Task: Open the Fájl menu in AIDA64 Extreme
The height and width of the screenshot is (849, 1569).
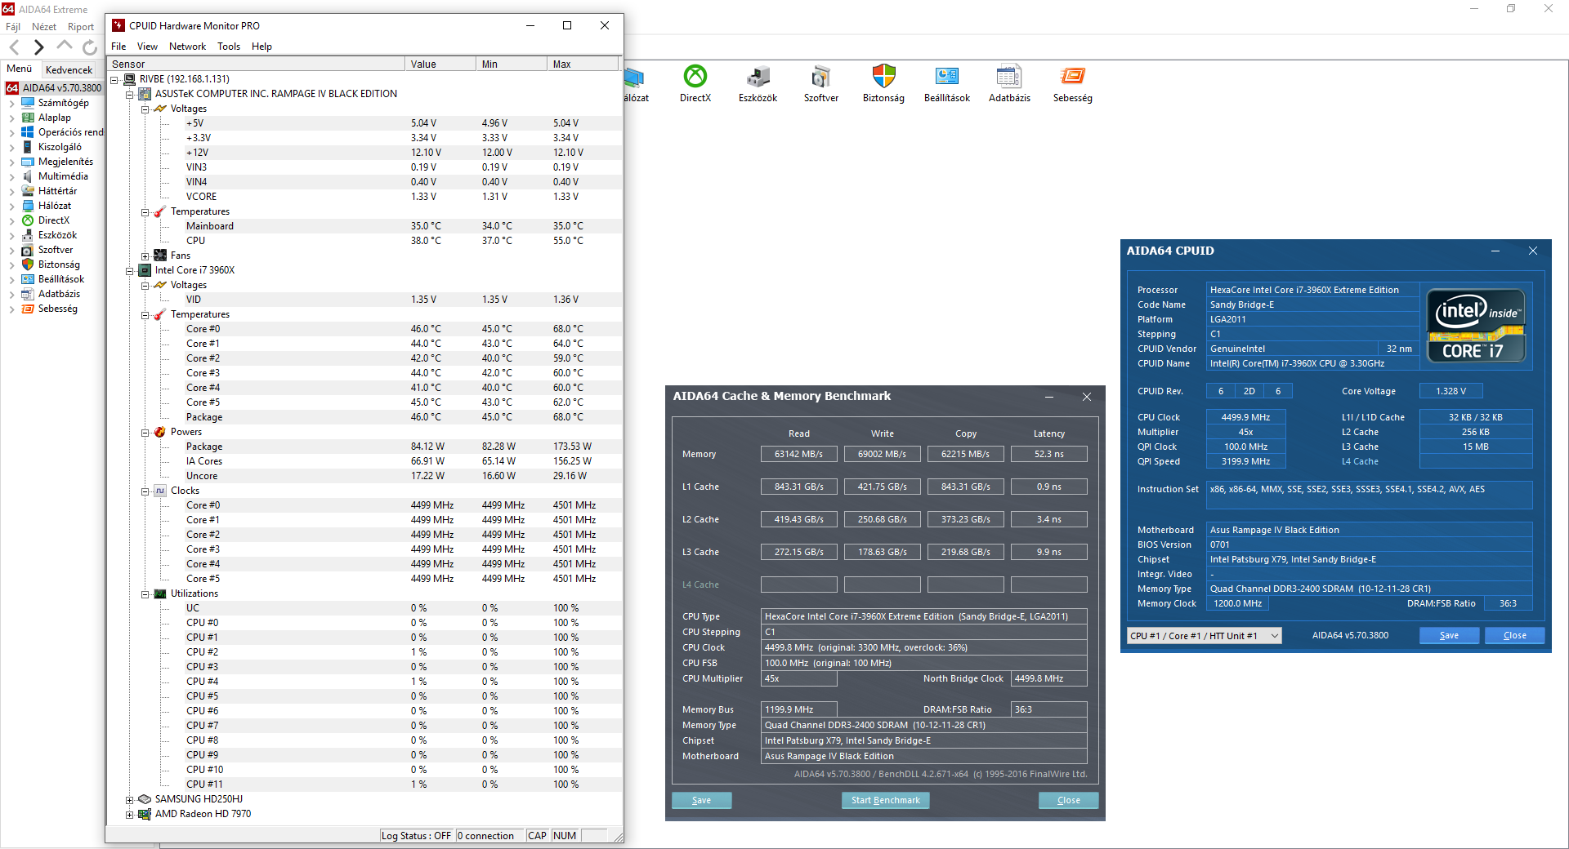Action: coord(13,27)
